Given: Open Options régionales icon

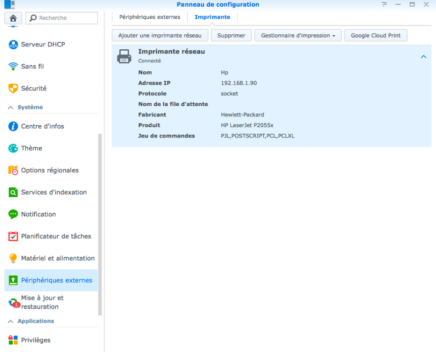Looking at the screenshot, I should (x=13, y=170).
